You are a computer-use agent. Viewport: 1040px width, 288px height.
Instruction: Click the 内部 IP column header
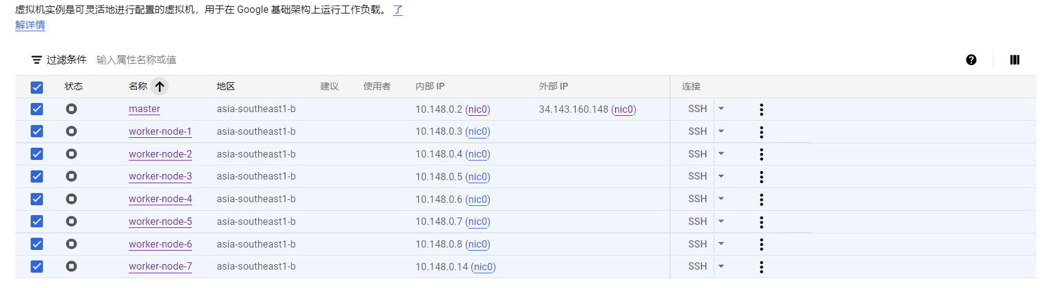click(430, 86)
